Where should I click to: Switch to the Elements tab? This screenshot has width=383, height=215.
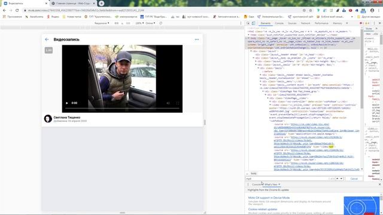[x=266, y=23]
